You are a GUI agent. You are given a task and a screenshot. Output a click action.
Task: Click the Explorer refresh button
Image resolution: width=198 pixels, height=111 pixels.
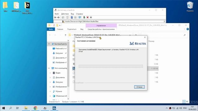136,35
